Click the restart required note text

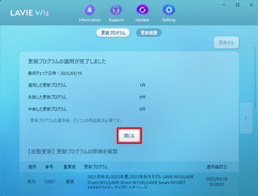tap(75, 120)
